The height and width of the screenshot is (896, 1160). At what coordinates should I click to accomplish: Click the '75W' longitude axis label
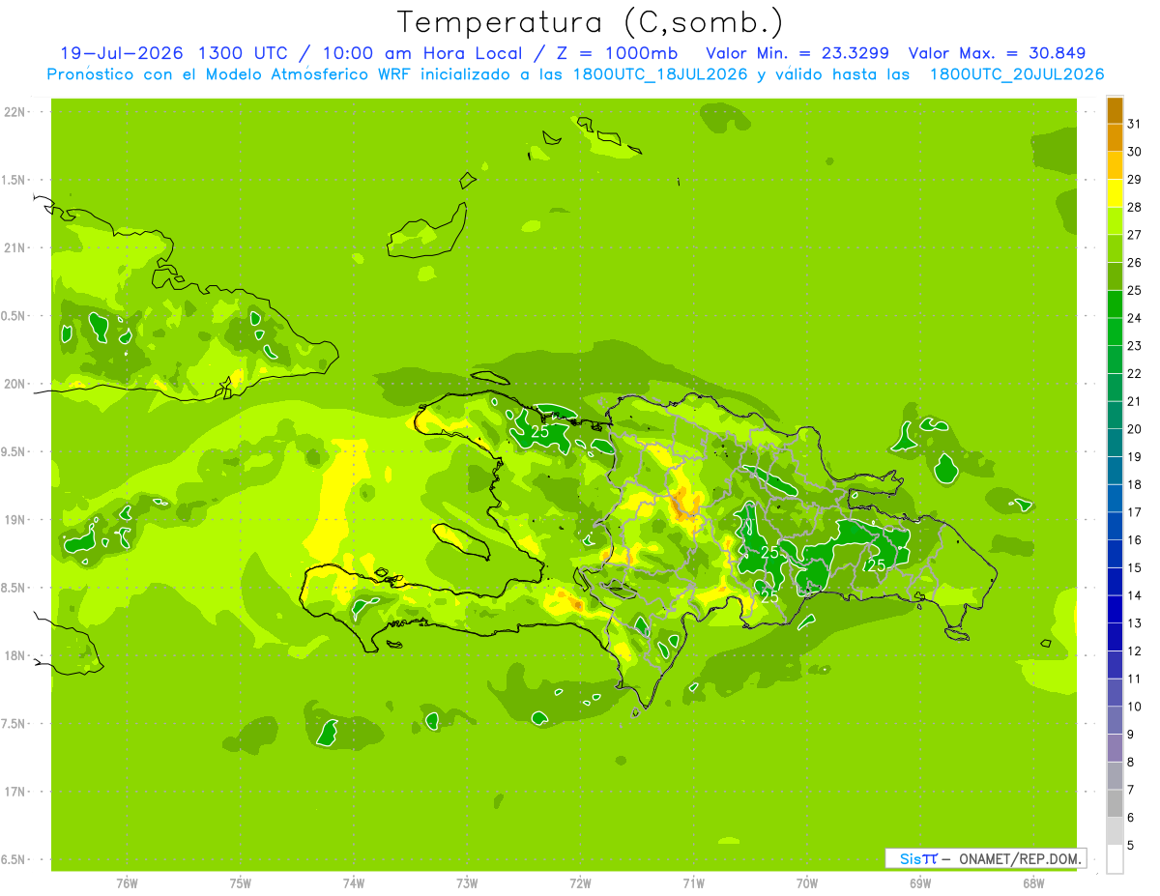pyautogui.click(x=240, y=882)
